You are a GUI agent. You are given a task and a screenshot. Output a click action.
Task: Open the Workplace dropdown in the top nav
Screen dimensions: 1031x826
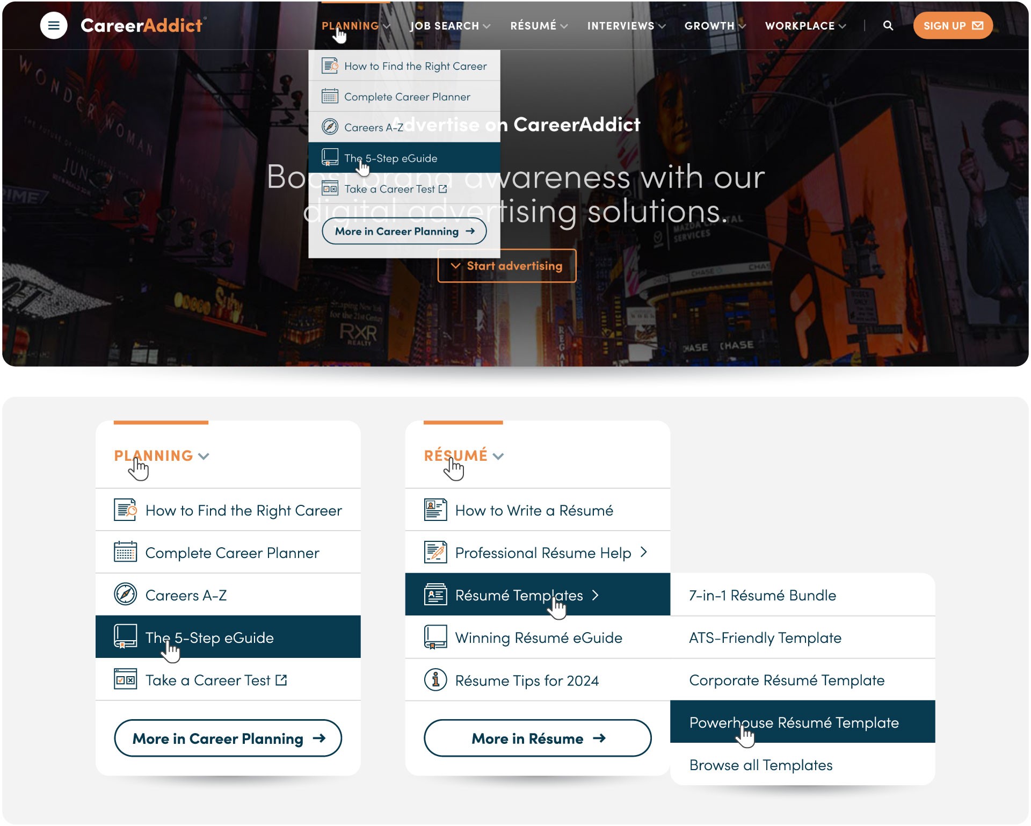[x=805, y=26]
